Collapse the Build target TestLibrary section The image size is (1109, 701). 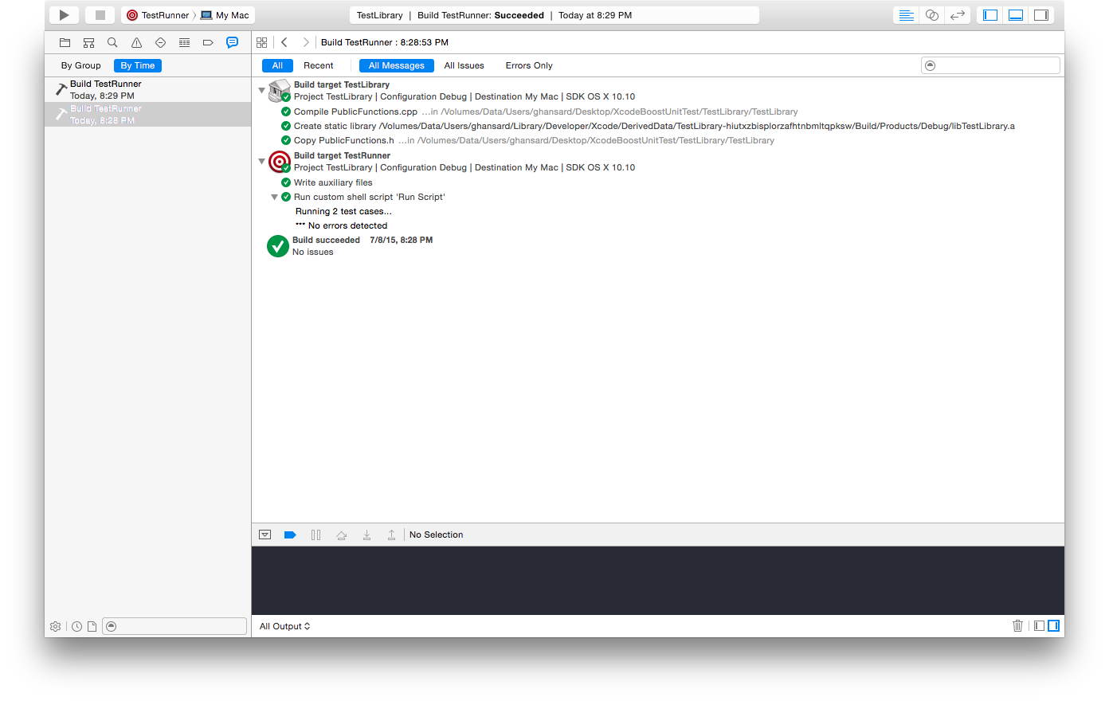261,90
